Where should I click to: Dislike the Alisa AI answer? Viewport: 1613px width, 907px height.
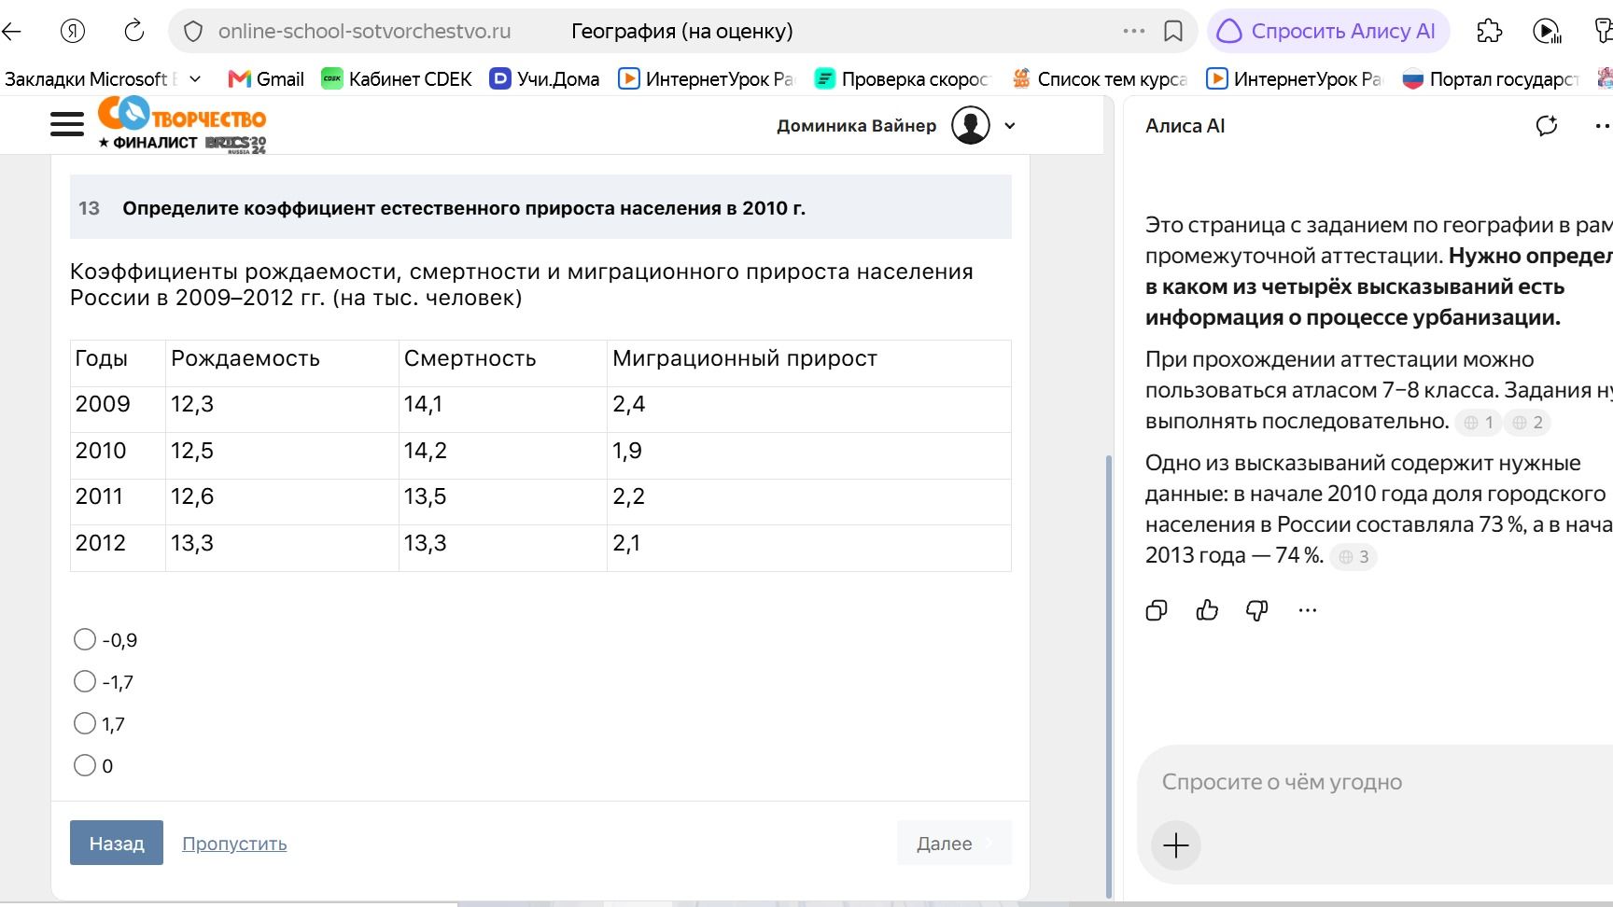[x=1257, y=610]
